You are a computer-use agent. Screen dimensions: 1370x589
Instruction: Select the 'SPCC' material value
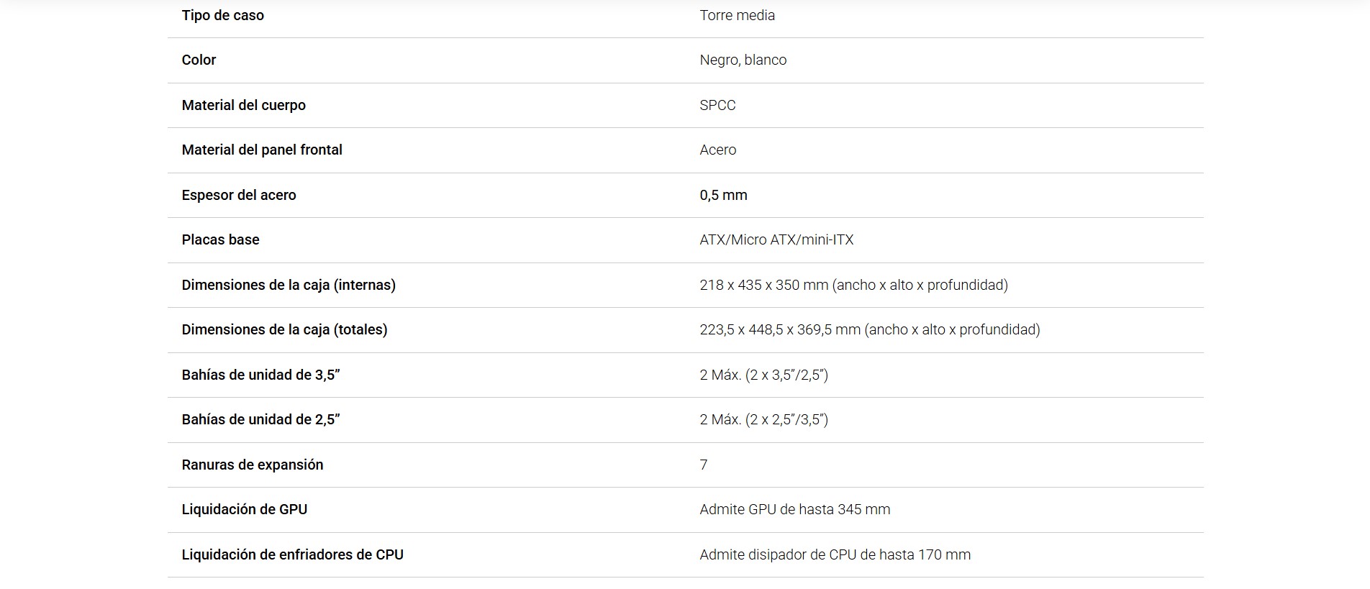(x=717, y=105)
